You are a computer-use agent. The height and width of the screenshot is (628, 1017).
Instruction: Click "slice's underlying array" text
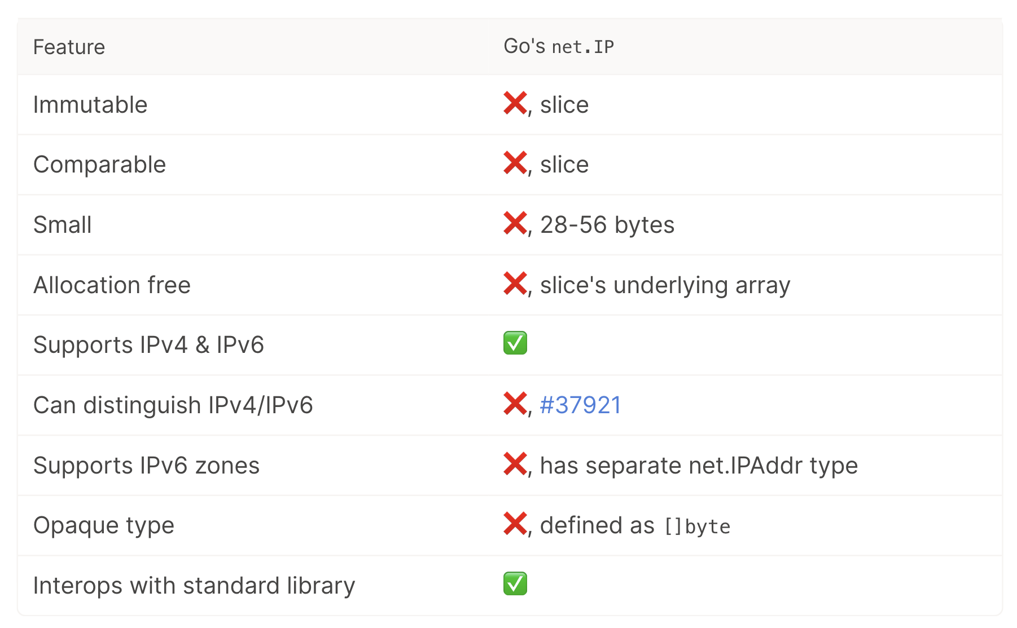click(x=665, y=285)
